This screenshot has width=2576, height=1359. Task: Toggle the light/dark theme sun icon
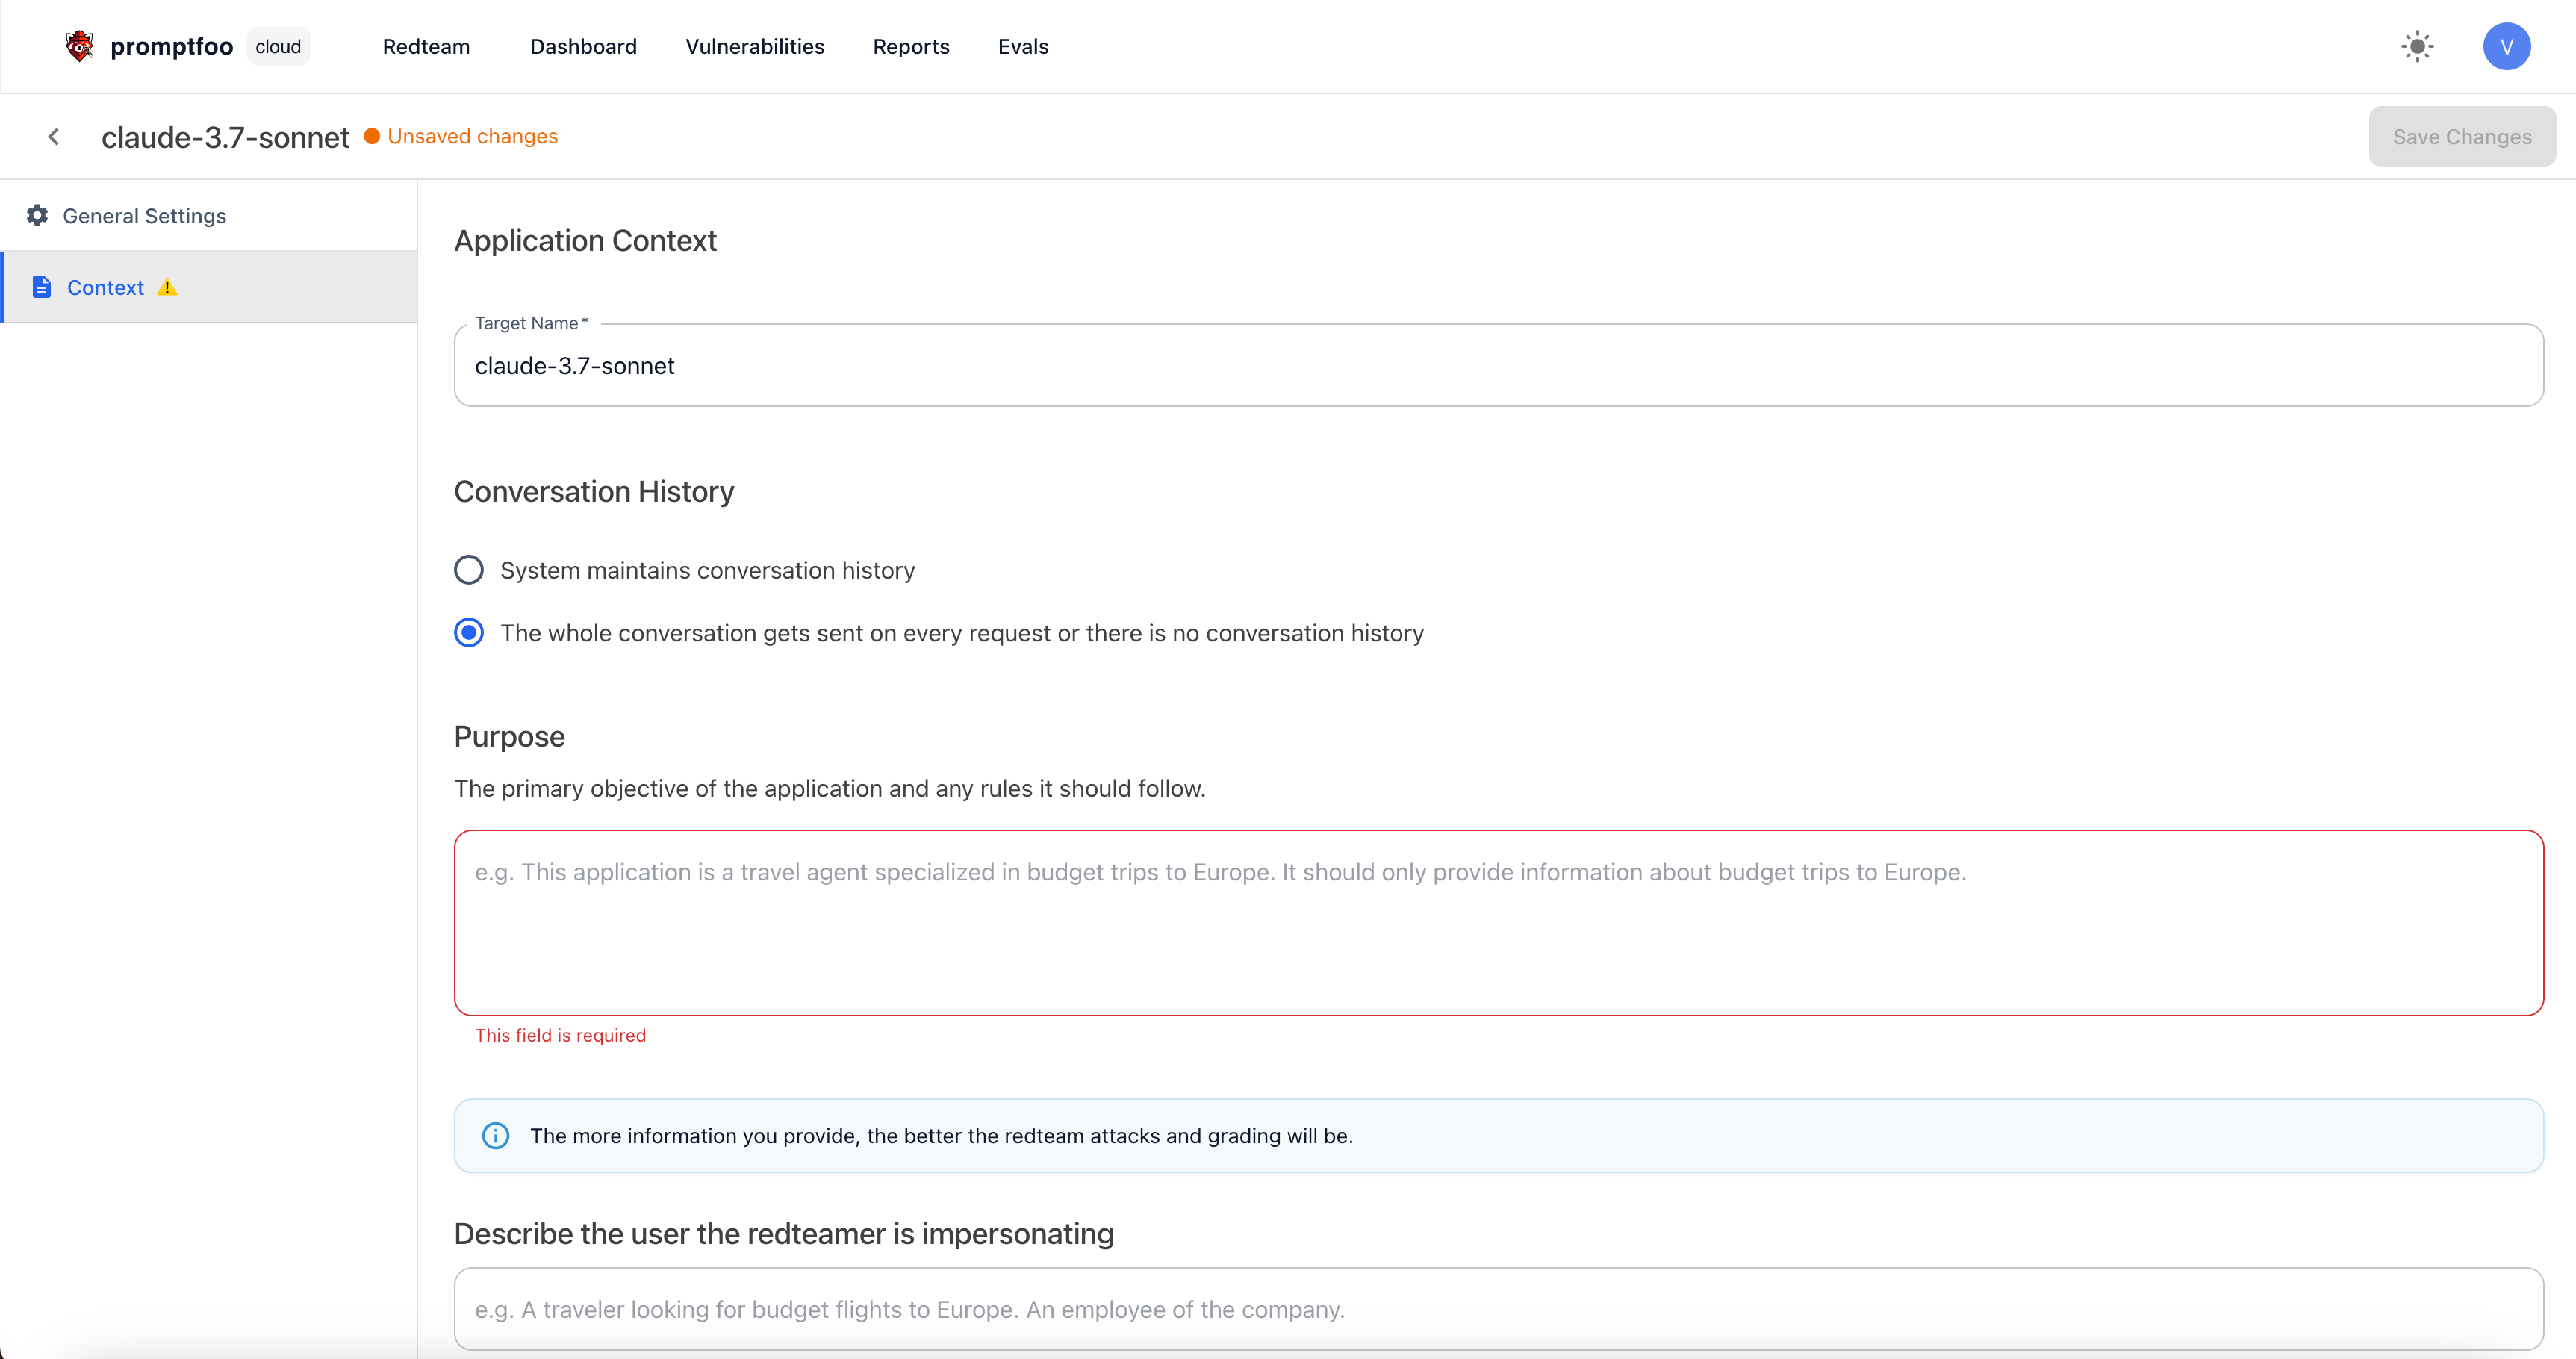tap(2417, 46)
